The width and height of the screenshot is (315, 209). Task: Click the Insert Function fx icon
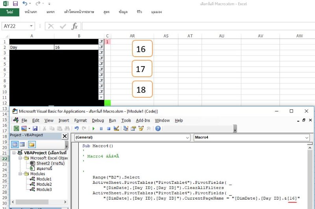coord(74,26)
